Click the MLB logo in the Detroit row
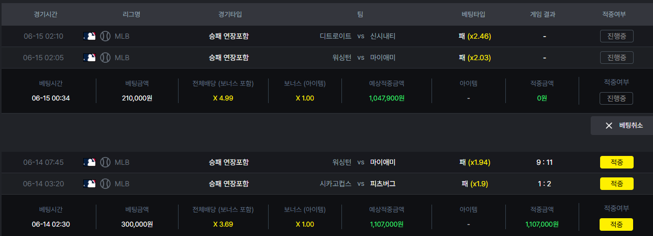Viewport: 653px width, 236px height. (x=90, y=36)
